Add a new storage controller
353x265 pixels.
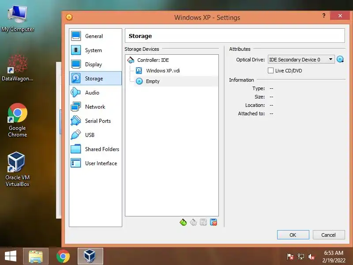183,223
